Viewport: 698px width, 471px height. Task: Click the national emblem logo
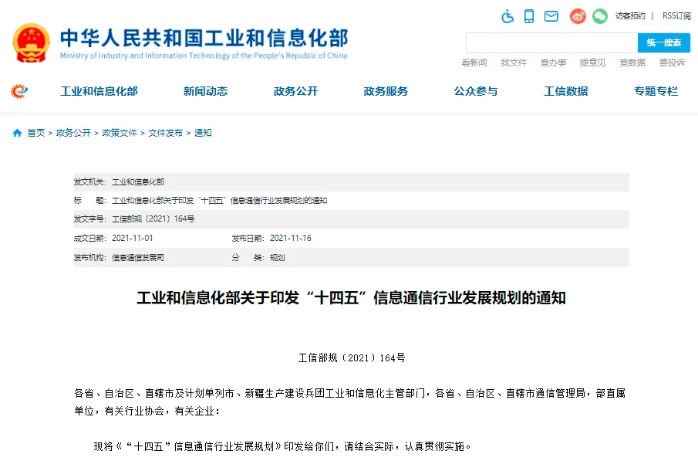pos(31,42)
